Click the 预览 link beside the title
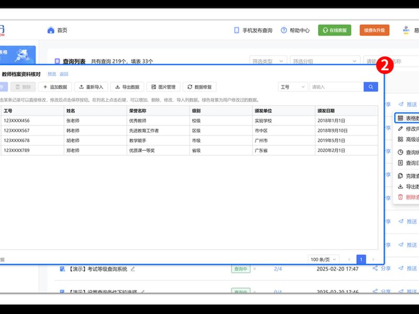 52,74
